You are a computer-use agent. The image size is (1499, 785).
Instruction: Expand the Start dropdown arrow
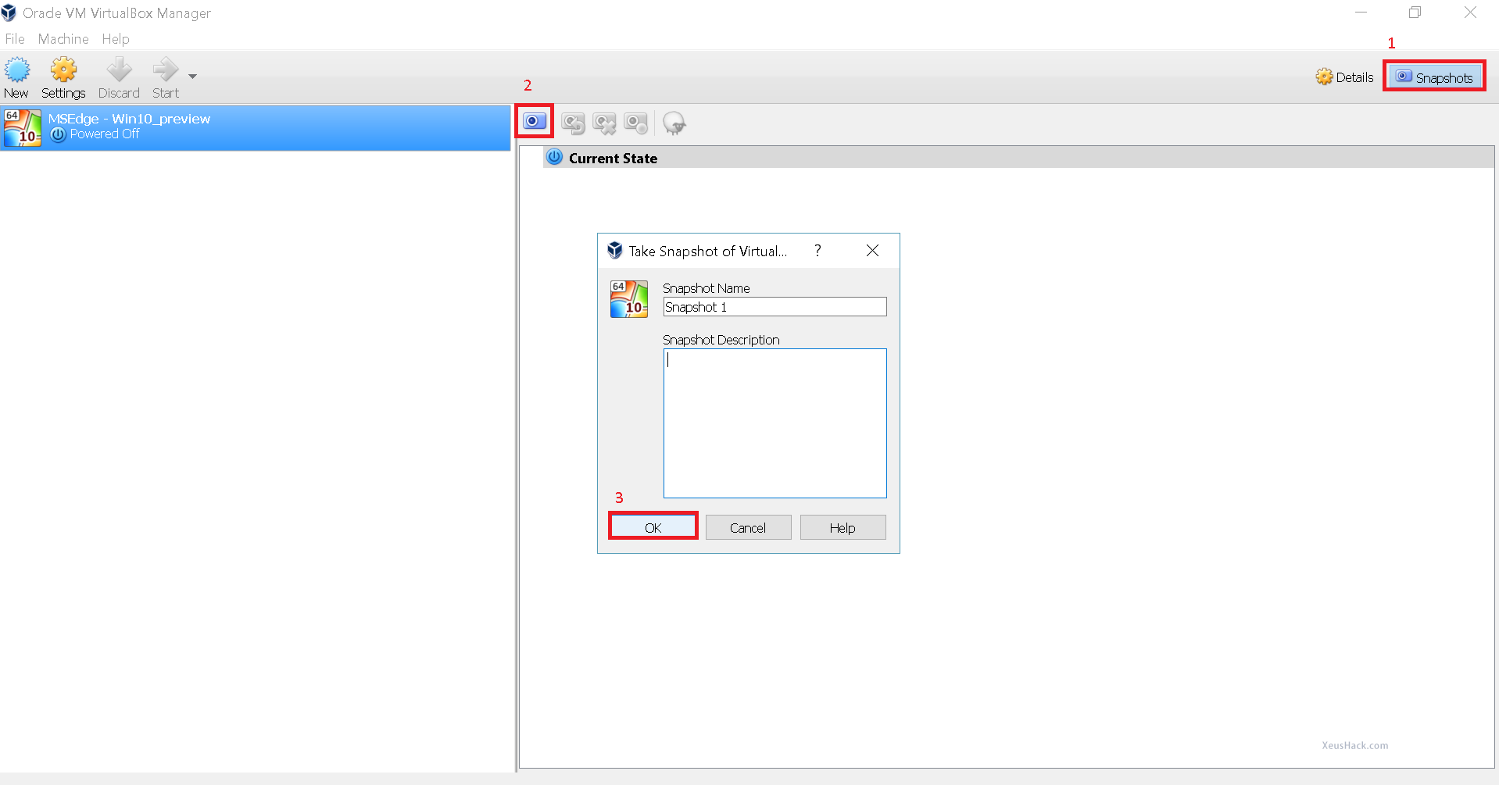[192, 77]
